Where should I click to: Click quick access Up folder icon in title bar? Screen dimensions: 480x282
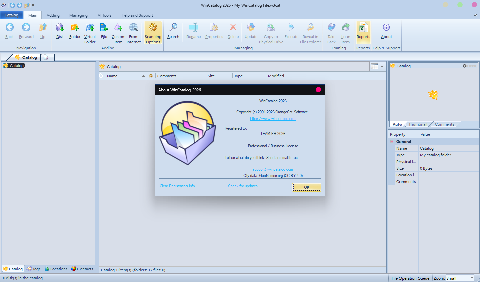pos(27,5)
